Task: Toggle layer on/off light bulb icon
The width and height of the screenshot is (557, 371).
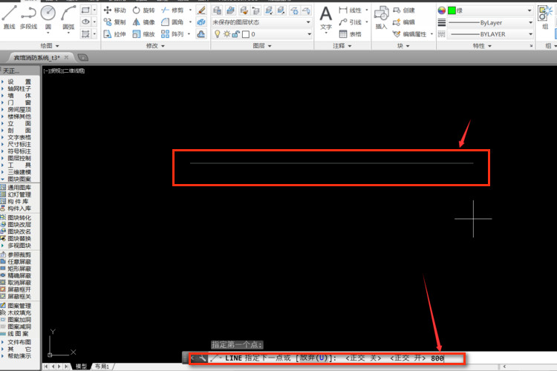Action: 218,34
